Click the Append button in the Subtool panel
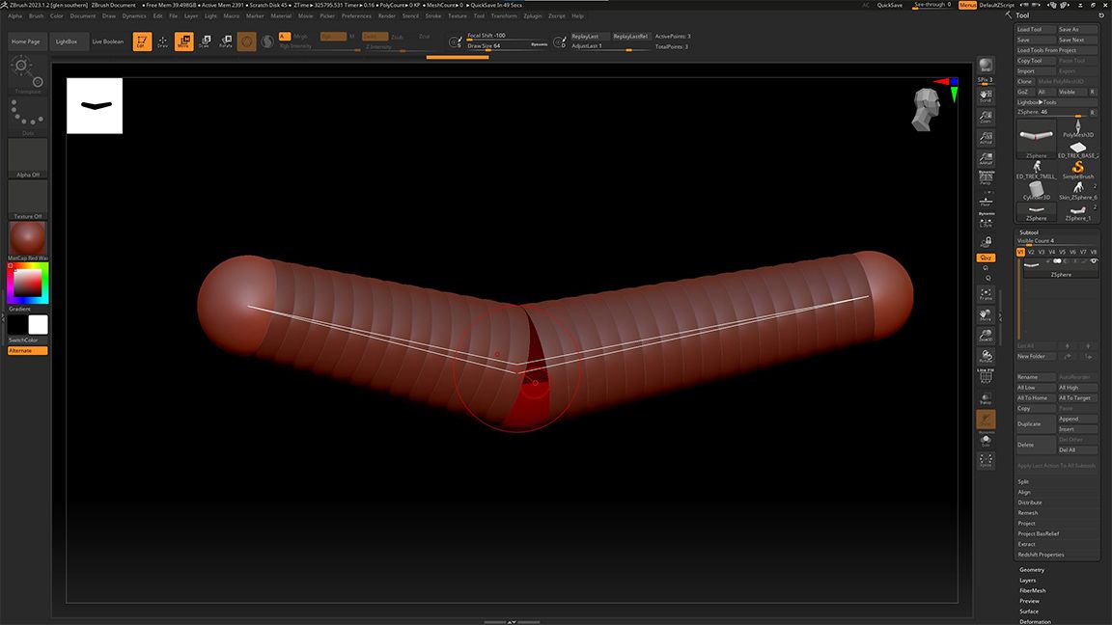This screenshot has height=625, width=1112. tap(1077, 418)
